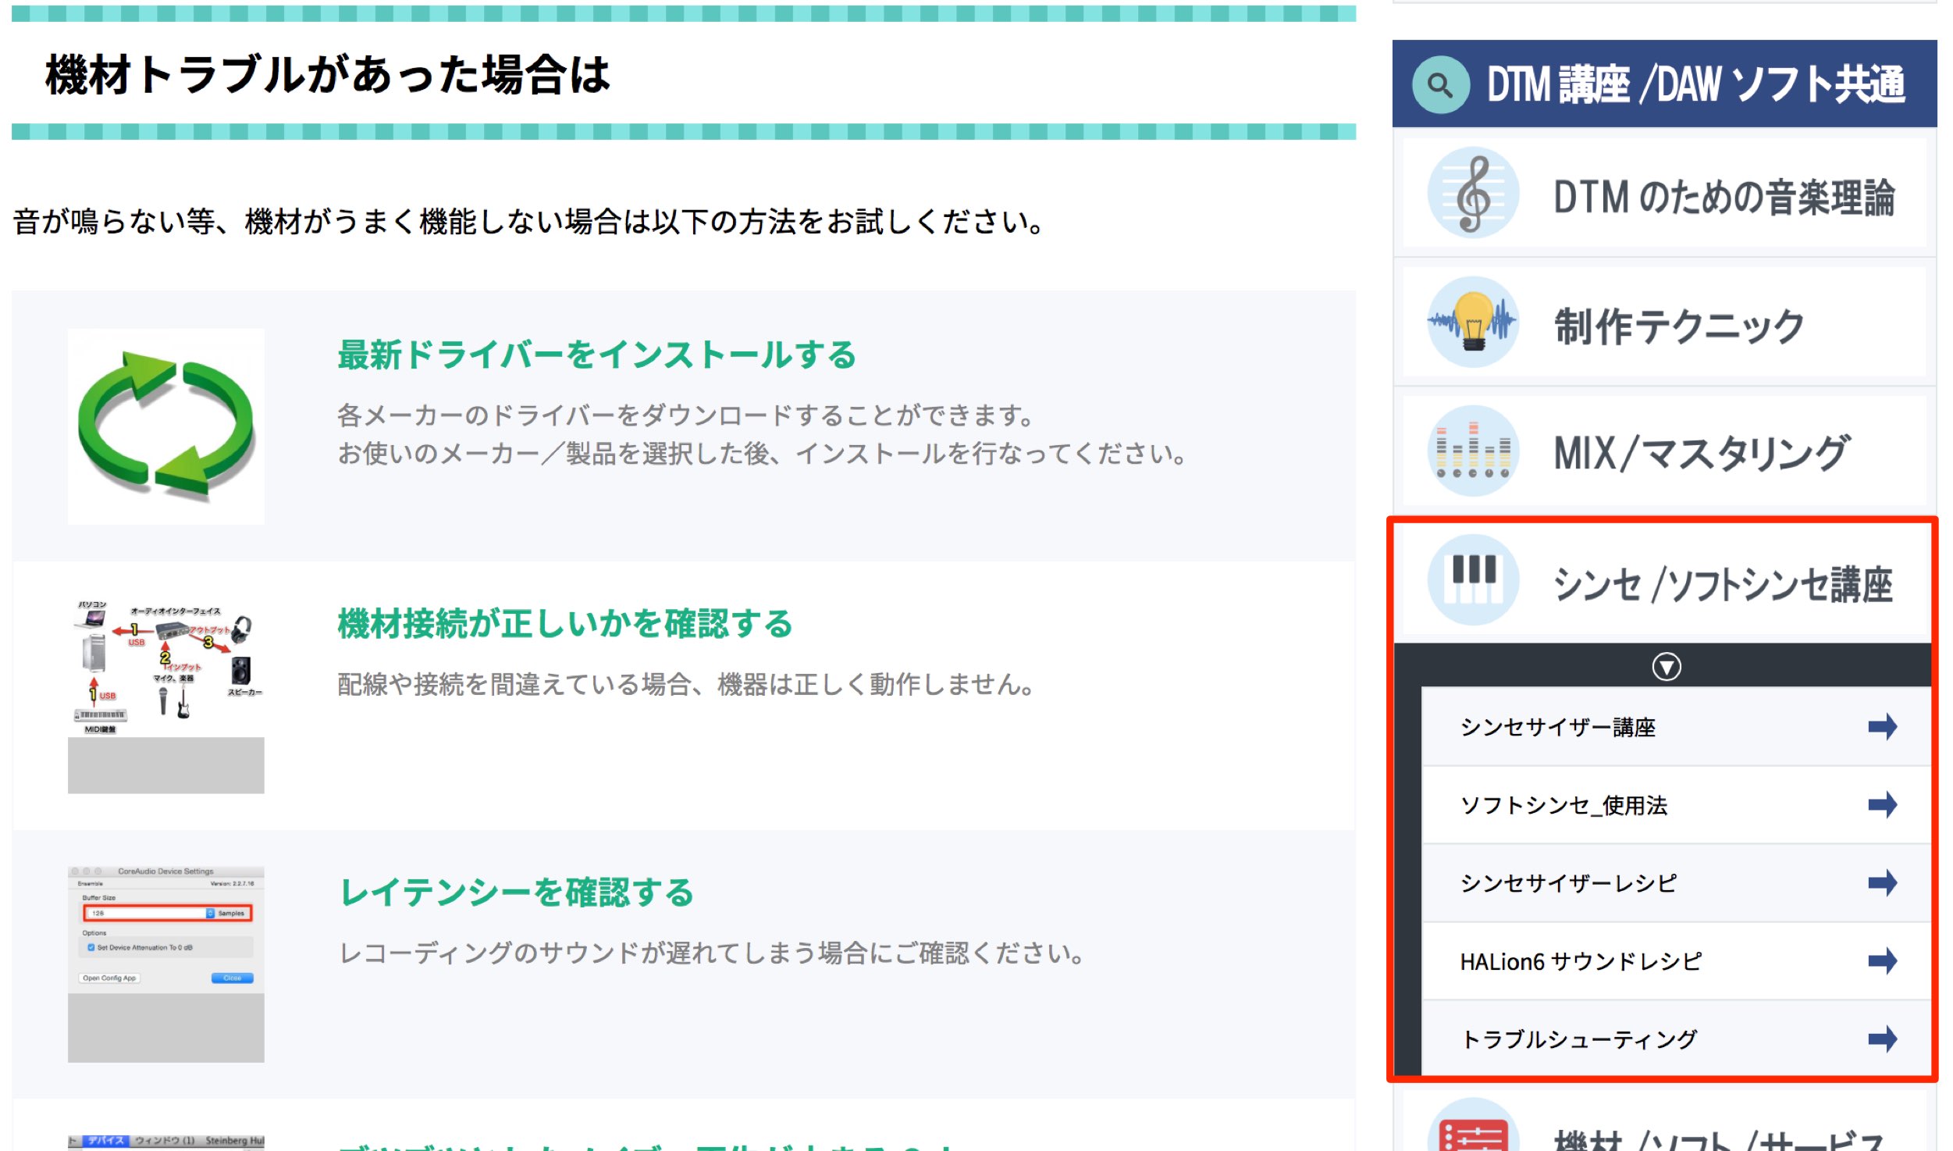Screen dimensions: 1953x1151
Task: Open 制作テクニック category
Action: [1663, 322]
